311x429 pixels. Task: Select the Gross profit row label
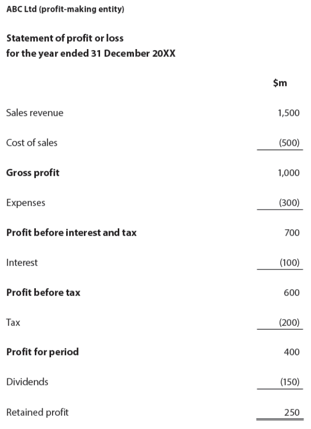(33, 173)
